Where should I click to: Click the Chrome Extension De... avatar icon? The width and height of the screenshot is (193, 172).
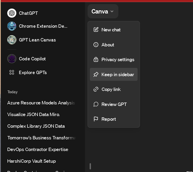(x=12, y=26)
